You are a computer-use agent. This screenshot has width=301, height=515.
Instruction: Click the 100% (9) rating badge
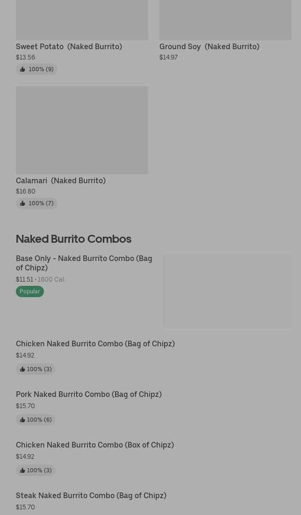[x=36, y=69]
